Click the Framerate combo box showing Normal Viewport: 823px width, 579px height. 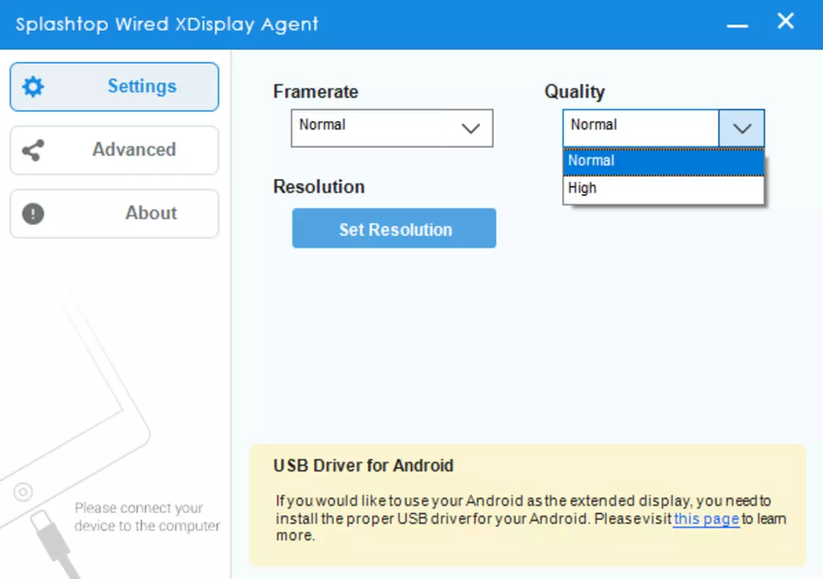coord(392,128)
